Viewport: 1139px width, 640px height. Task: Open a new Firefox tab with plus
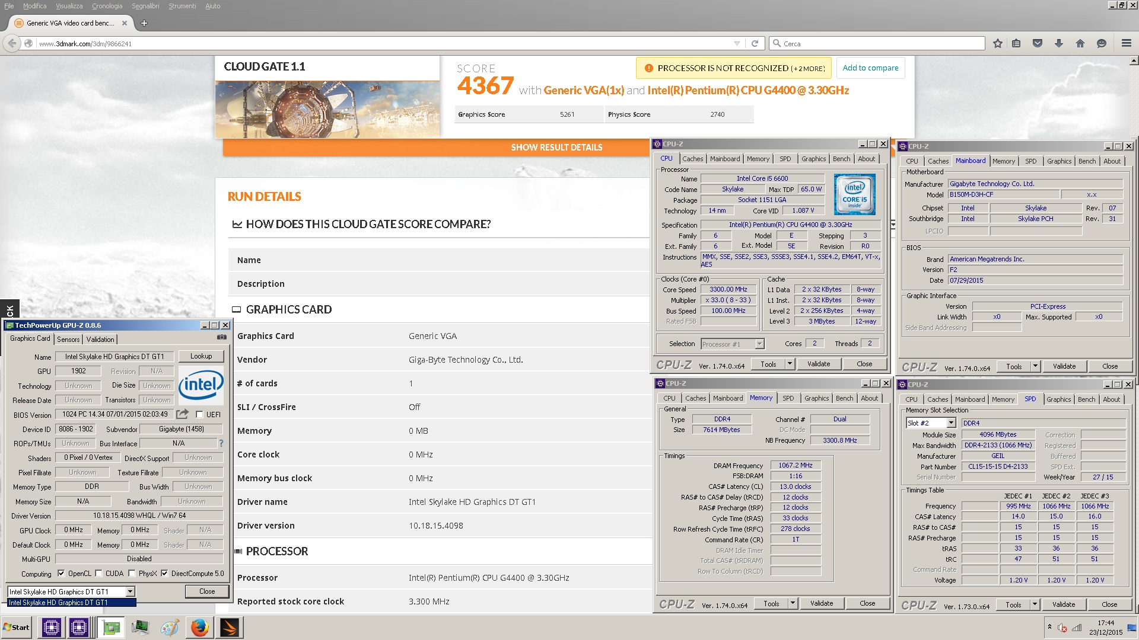click(144, 23)
